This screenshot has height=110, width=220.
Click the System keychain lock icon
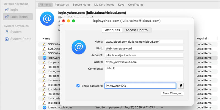click(x=7, y=32)
